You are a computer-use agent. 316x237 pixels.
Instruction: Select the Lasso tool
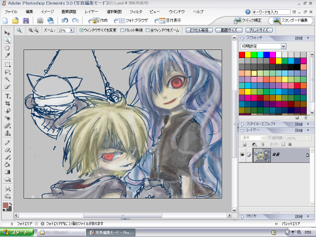(x=7, y=72)
